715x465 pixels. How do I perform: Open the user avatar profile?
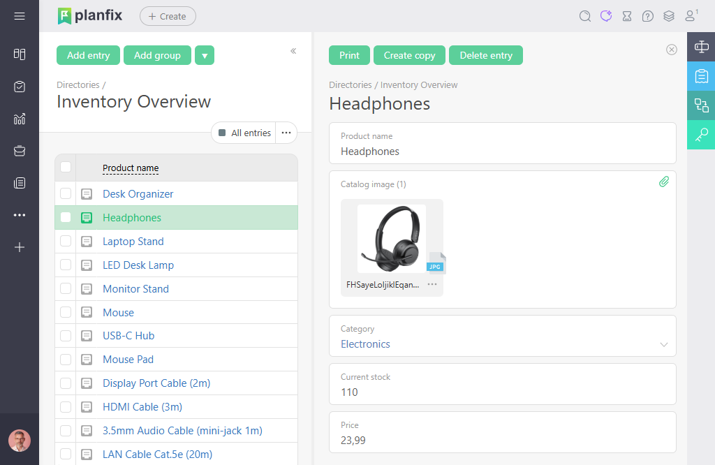[20, 441]
